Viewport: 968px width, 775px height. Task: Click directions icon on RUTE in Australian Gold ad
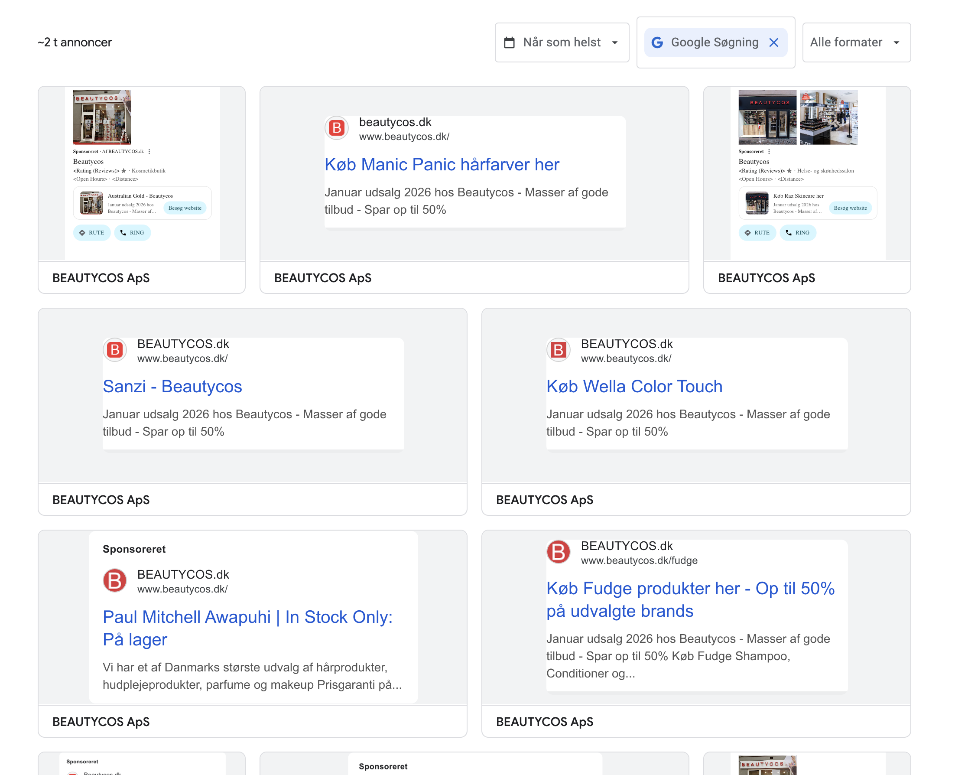(x=82, y=233)
